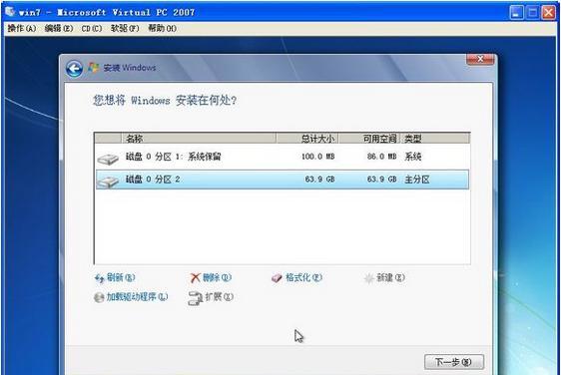Click the 下一步(N) button
Screen dimensions: 561x375
click(454, 362)
